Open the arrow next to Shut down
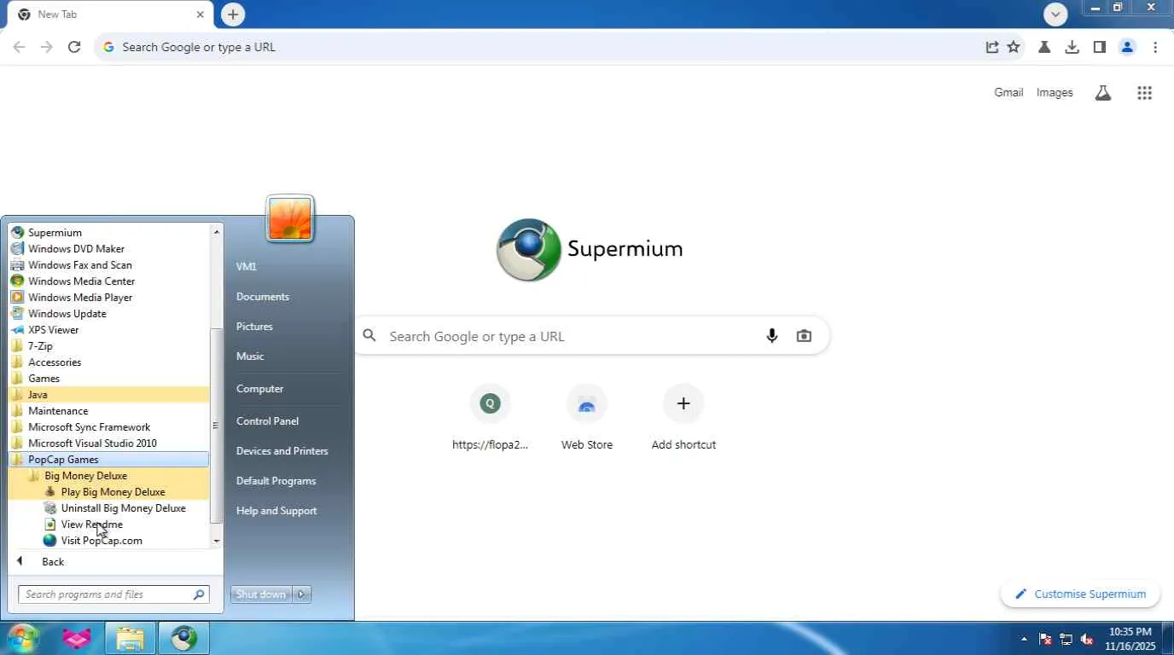 pos(302,594)
